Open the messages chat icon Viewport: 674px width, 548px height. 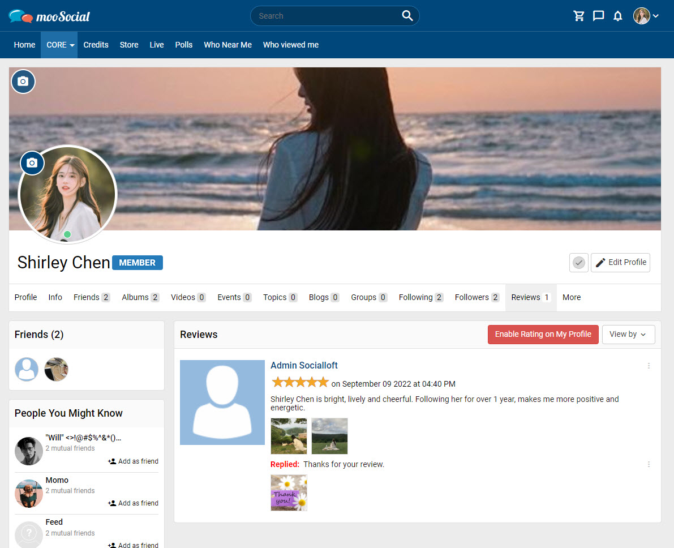click(598, 16)
